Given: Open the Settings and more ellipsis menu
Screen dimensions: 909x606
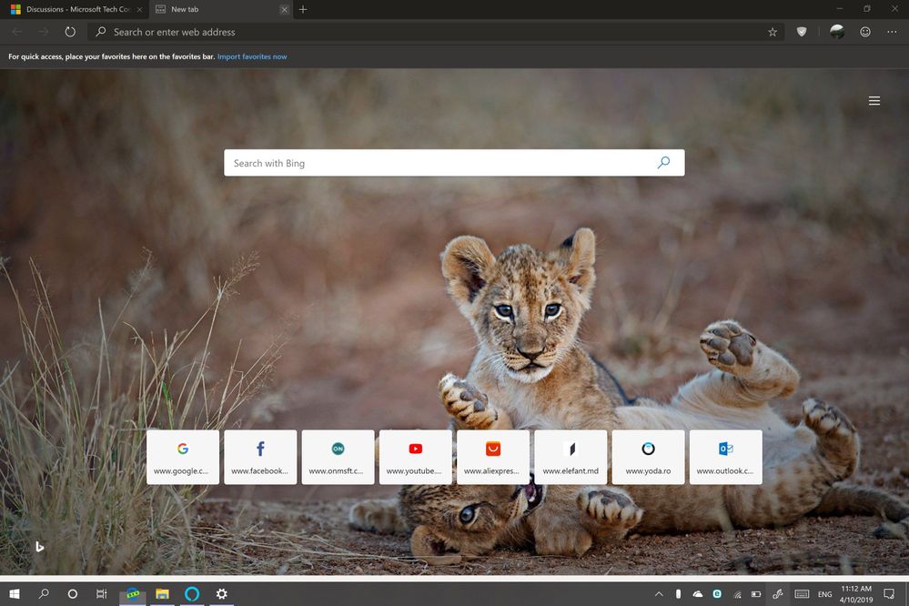Looking at the screenshot, I should click(892, 32).
